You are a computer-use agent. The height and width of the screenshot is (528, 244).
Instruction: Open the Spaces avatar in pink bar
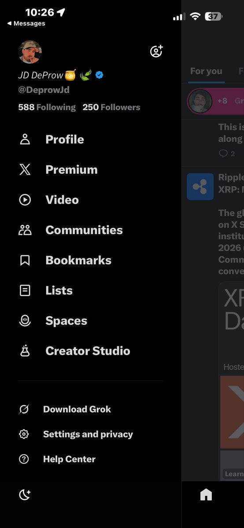click(200, 101)
